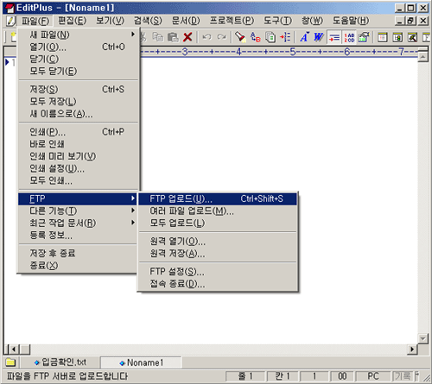Choose 등록 정보... menu entry
This screenshot has width=432, height=384.
tap(79, 236)
